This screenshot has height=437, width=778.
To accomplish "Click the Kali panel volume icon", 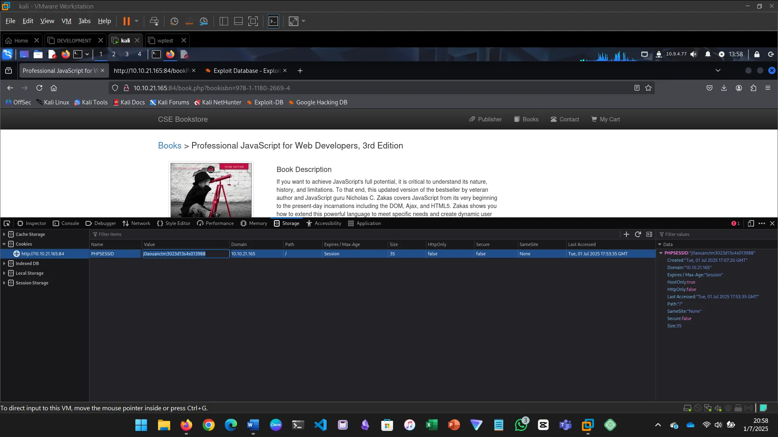I will (x=694, y=54).
